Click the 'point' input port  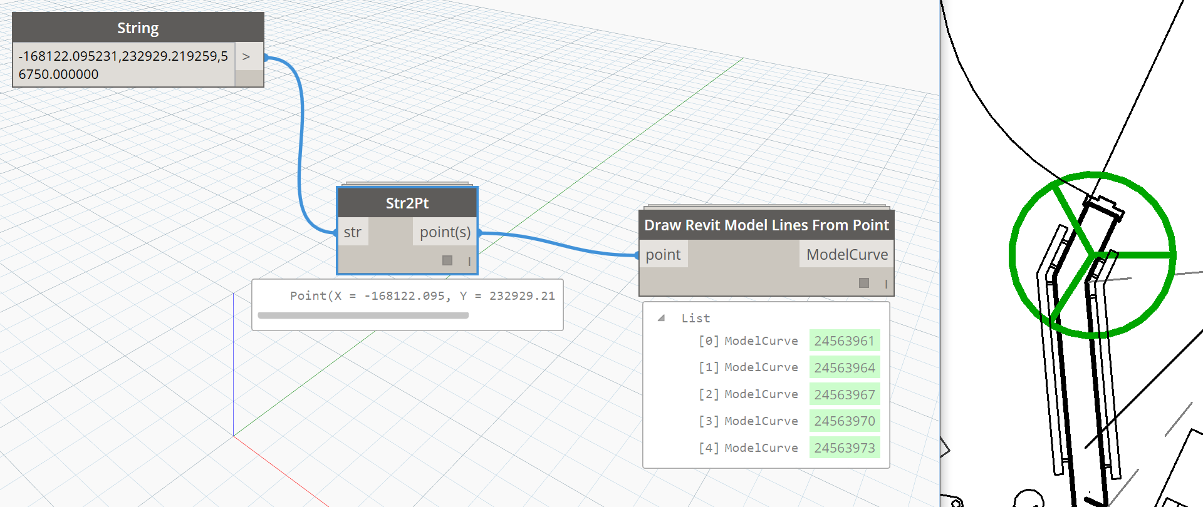click(663, 255)
